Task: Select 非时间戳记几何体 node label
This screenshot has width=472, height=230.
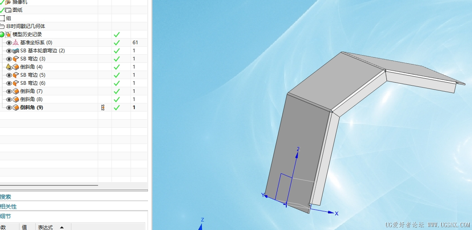Action: (26, 26)
